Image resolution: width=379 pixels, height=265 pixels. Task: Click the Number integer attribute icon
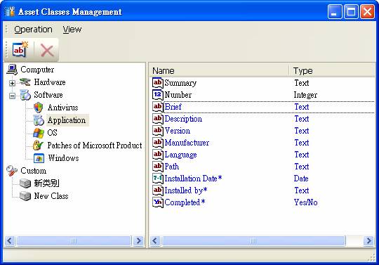pos(158,95)
